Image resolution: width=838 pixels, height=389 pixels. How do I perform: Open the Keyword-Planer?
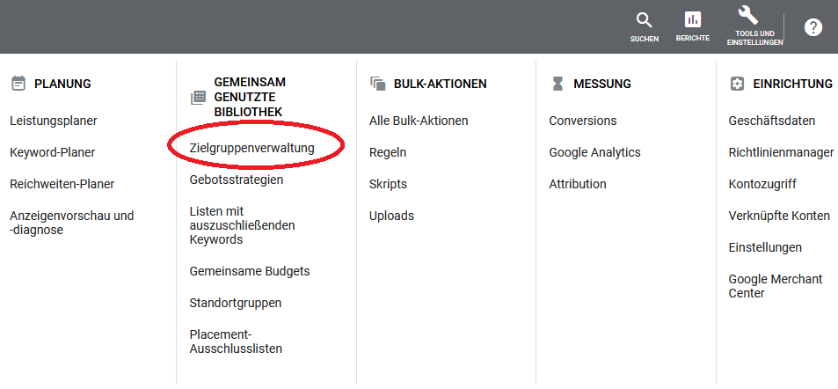[x=52, y=152]
